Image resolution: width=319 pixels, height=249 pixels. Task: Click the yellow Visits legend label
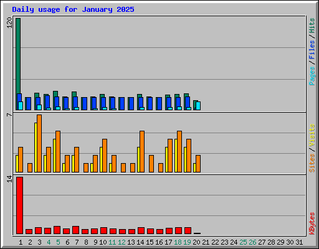(312, 136)
